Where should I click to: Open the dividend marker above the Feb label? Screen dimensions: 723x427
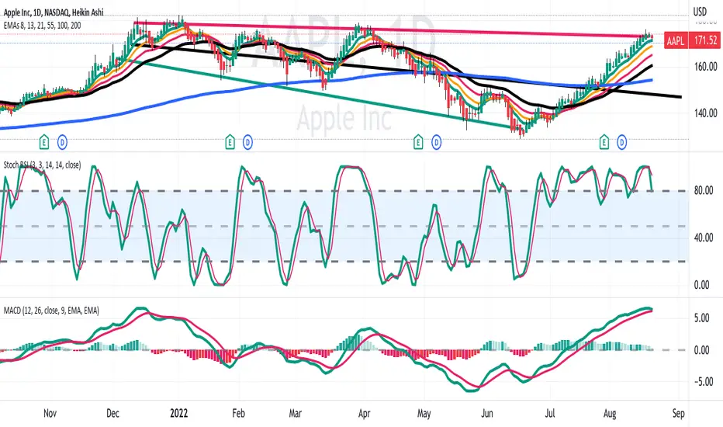(247, 143)
